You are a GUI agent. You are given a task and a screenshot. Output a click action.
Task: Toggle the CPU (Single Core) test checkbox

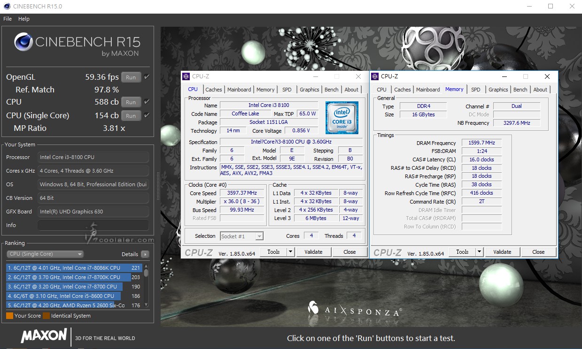(x=147, y=115)
